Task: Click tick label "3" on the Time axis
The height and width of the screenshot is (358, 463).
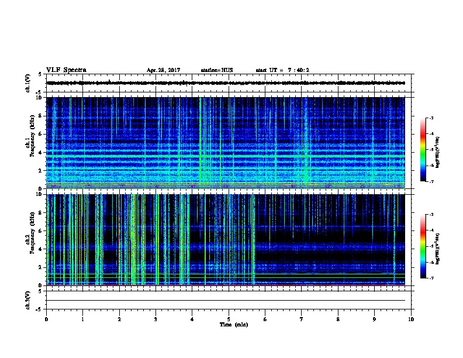Action: coord(156,319)
